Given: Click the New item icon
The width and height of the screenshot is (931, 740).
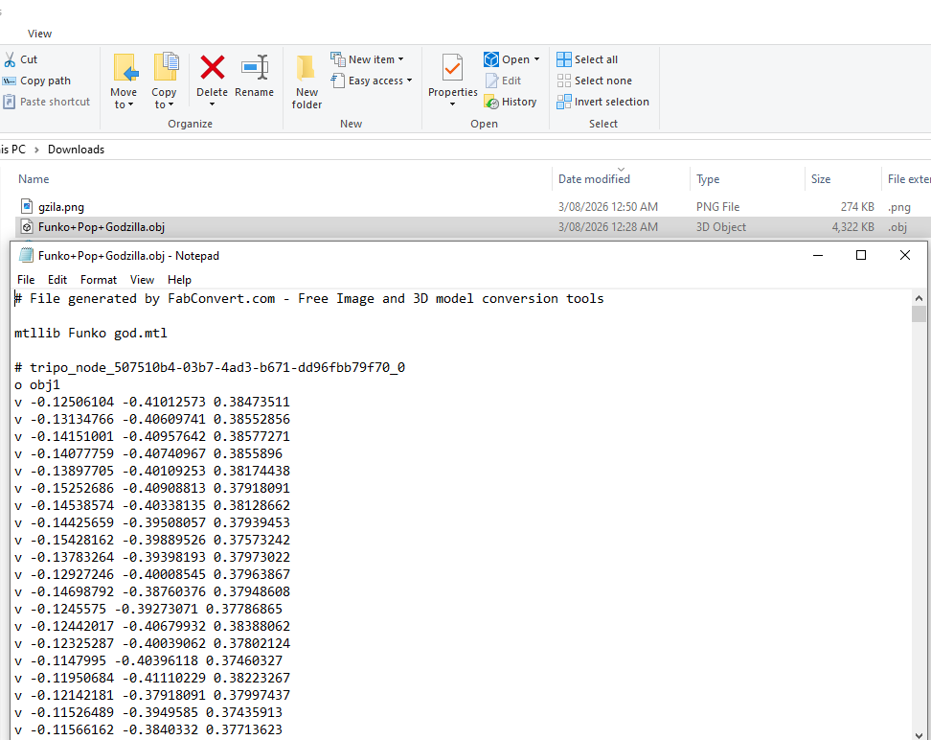Looking at the screenshot, I should point(338,59).
